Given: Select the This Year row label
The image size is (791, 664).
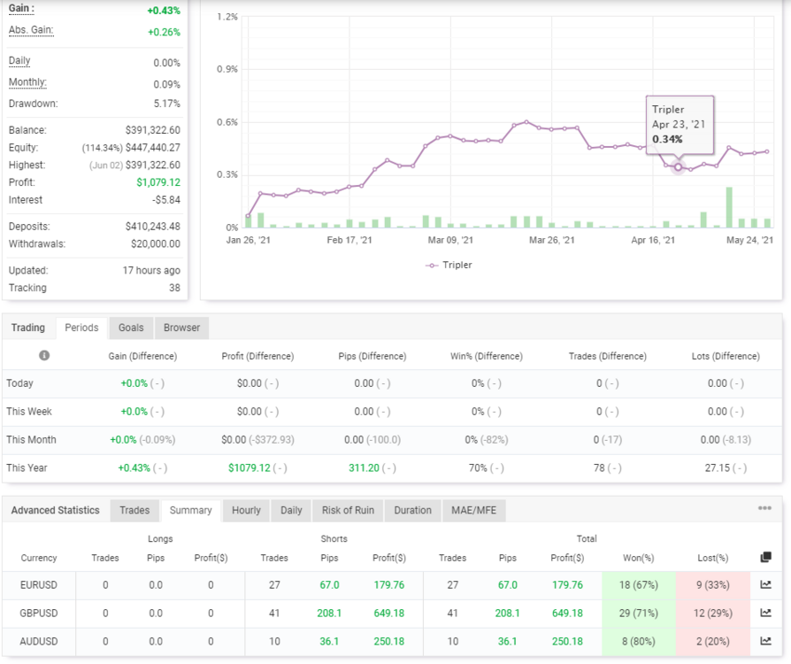Looking at the screenshot, I should click(27, 468).
